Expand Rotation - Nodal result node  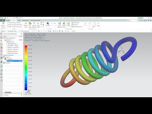(7, 46)
